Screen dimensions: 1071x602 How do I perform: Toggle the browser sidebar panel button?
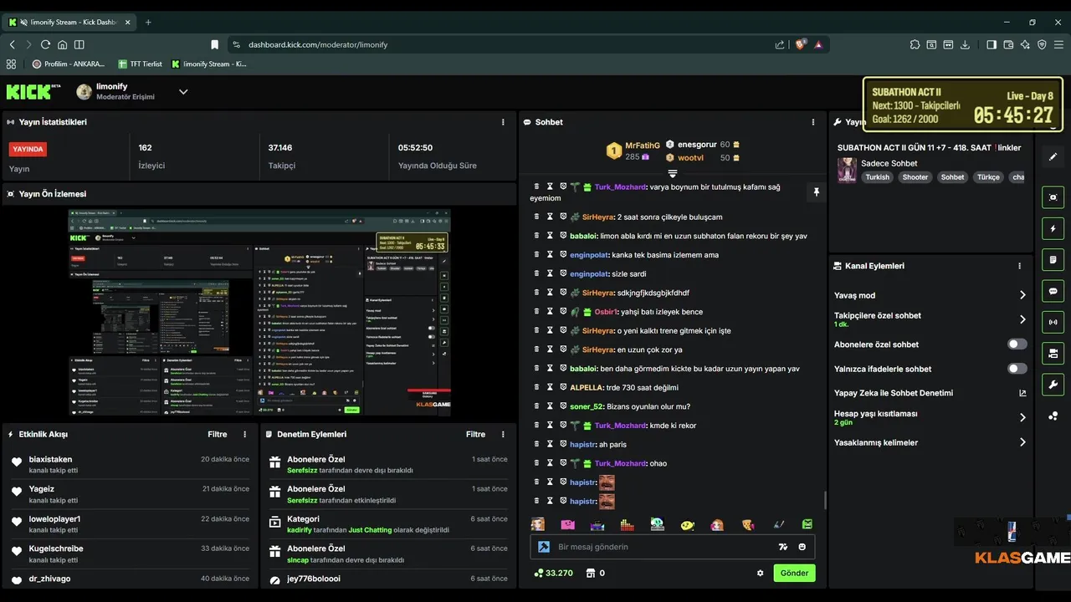[992, 44]
